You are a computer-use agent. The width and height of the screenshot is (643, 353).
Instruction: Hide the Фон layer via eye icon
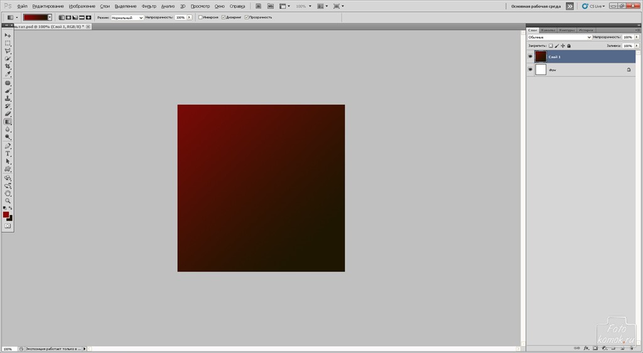coord(530,70)
